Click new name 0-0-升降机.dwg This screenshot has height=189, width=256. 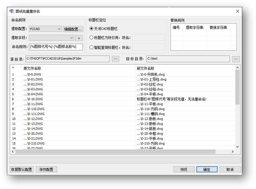(x=151, y=75)
